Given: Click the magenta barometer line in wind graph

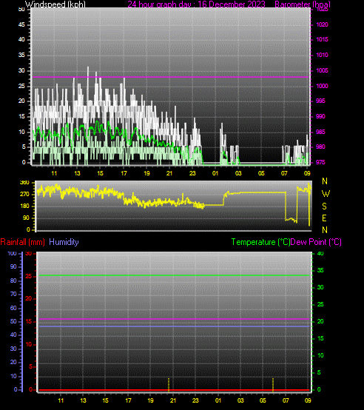Looking at the screenshot, I should [171, 77].
